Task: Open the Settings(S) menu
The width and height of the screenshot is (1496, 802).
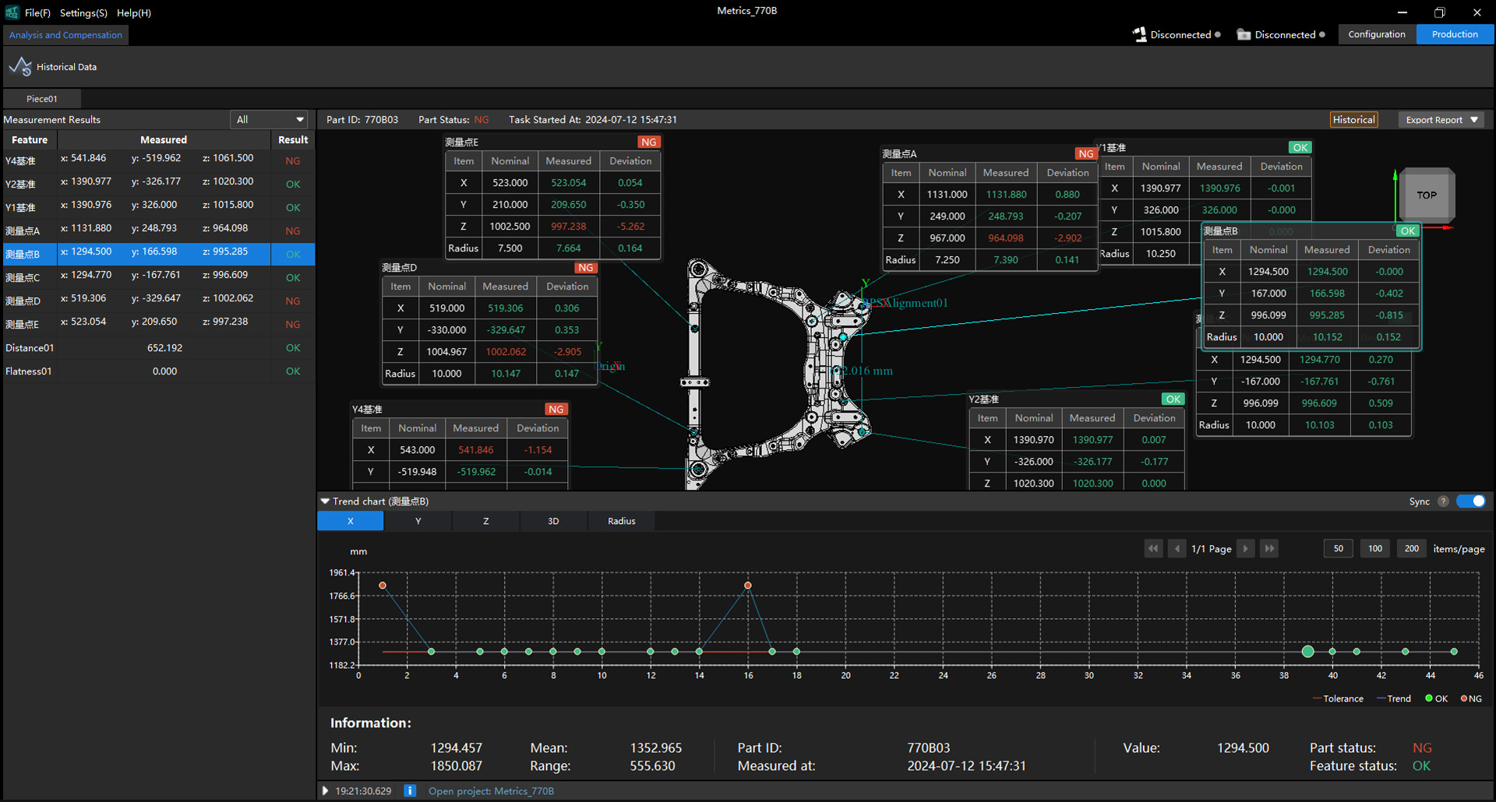Action: click(x=83, y=12)
